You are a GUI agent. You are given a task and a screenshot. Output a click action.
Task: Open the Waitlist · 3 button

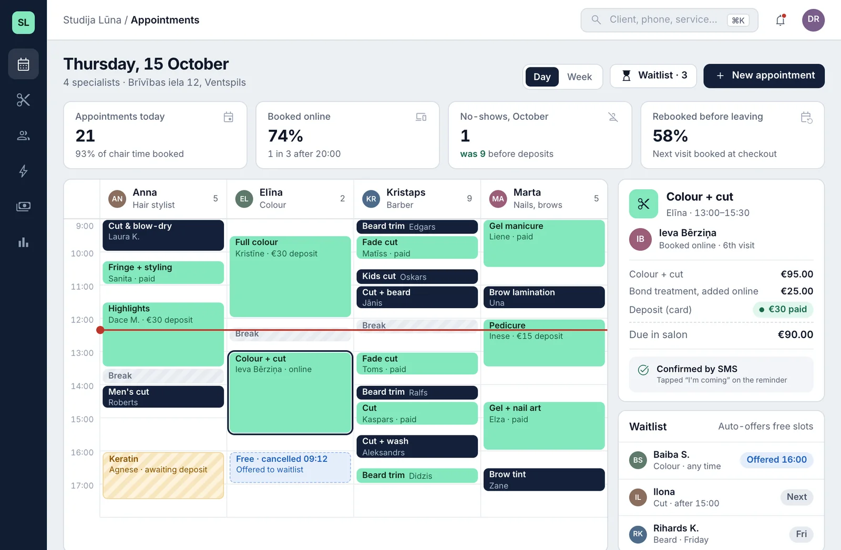click(653, 76)
